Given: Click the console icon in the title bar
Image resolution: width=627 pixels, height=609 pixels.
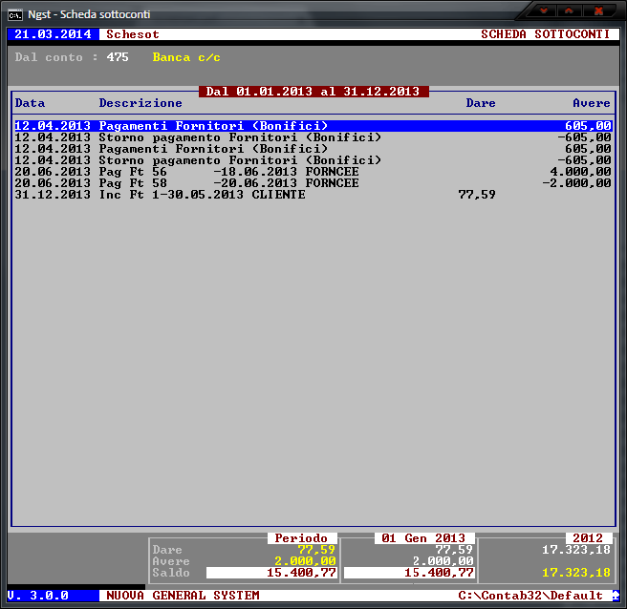Looking at the screenshot, I should [15, 14].
